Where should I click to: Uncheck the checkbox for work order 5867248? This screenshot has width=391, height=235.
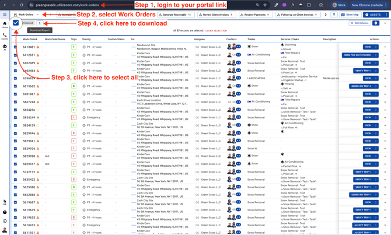tap(15, 102)
